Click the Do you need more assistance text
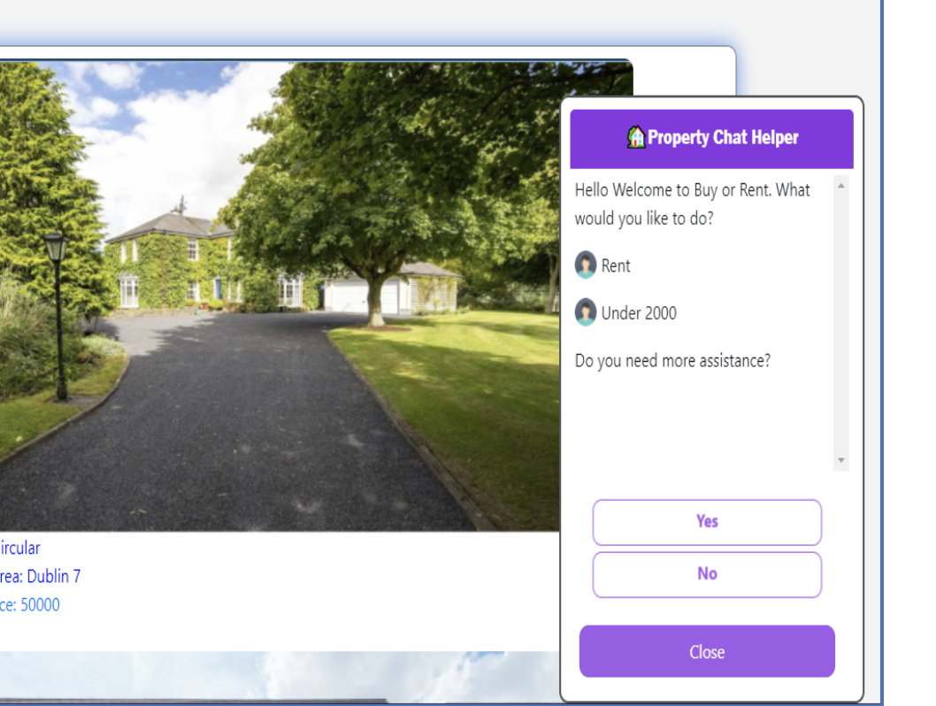936x706 pixels. coord(672,361)
